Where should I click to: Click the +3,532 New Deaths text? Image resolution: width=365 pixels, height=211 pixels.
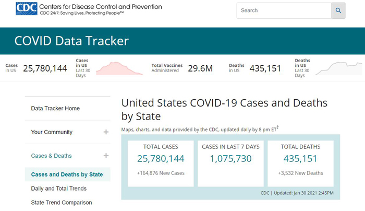(300, 173)
